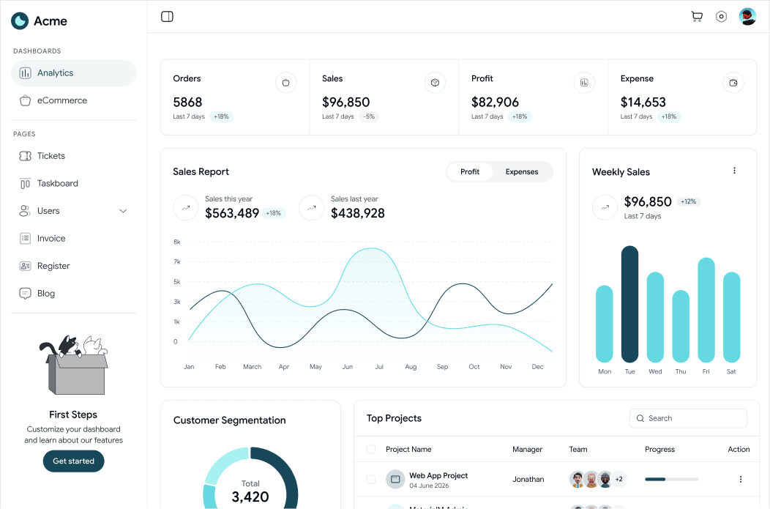Click the Jonathan manager cell

(x=528, y=480)
